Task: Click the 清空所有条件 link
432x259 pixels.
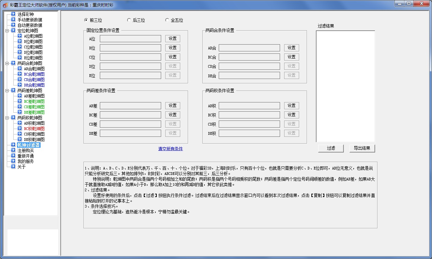Action: 170,149
